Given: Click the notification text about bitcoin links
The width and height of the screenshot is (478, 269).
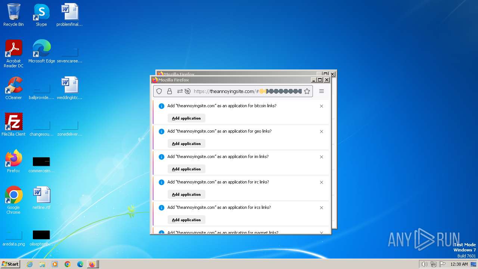Looking at the screenshot, I should [222, 106].
